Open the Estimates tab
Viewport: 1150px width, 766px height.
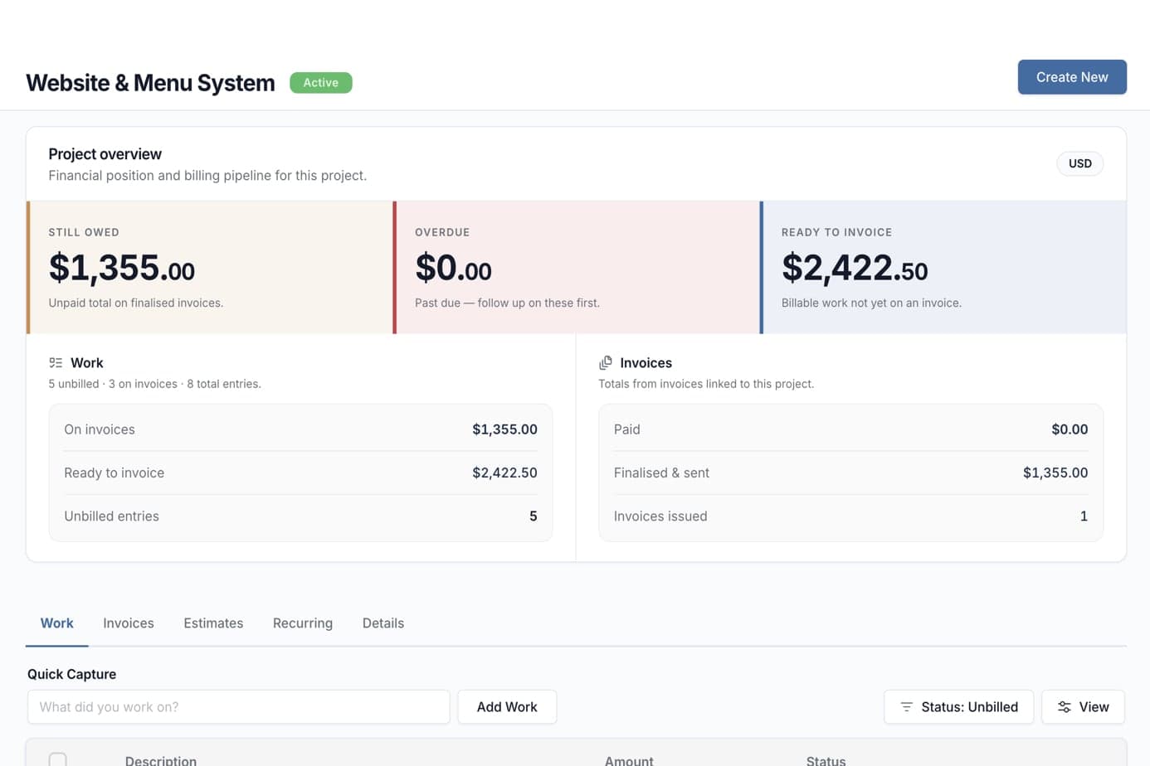pyautogui.click(x=213, y=623)
